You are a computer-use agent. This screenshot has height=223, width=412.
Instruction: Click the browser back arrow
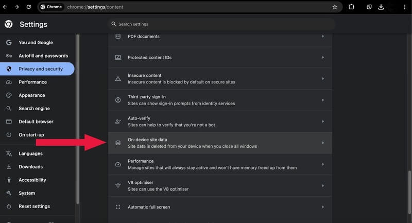[5, 7]
